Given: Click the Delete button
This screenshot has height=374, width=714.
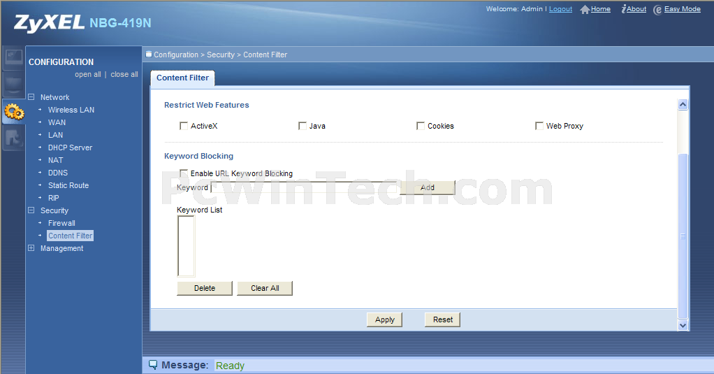Looking at the screenshot, I should click(x=205, y=288).
